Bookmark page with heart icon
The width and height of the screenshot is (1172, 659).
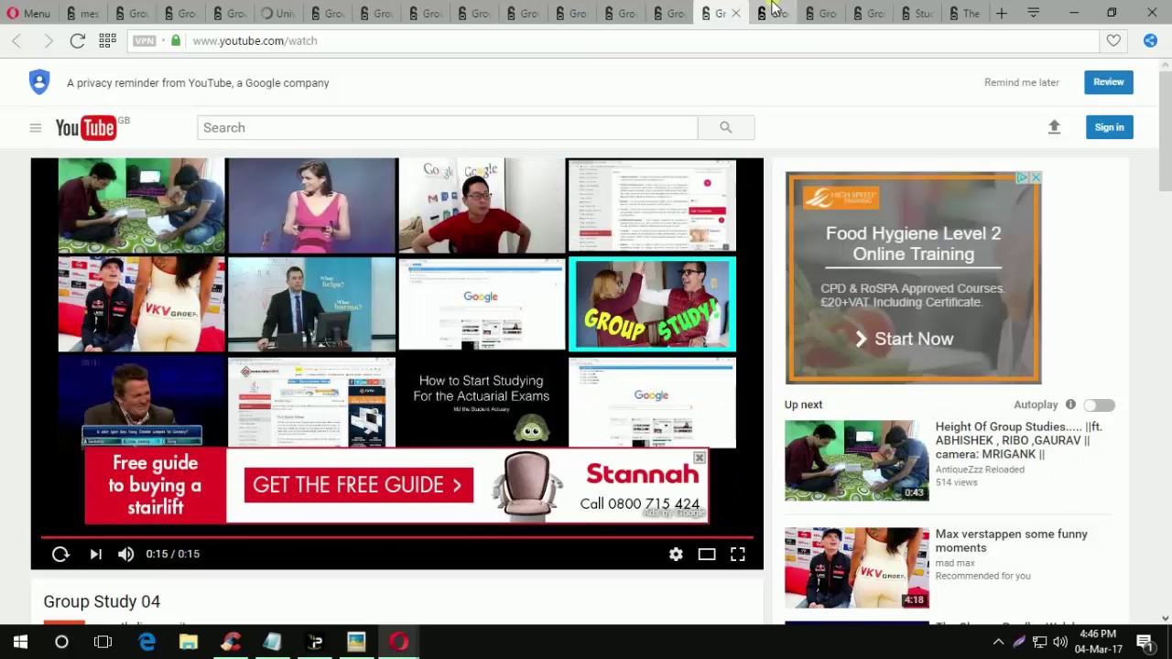coord(1113,40)
